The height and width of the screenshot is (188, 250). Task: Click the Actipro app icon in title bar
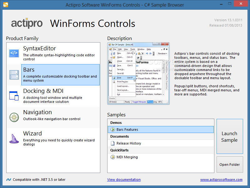coord(6,5)
